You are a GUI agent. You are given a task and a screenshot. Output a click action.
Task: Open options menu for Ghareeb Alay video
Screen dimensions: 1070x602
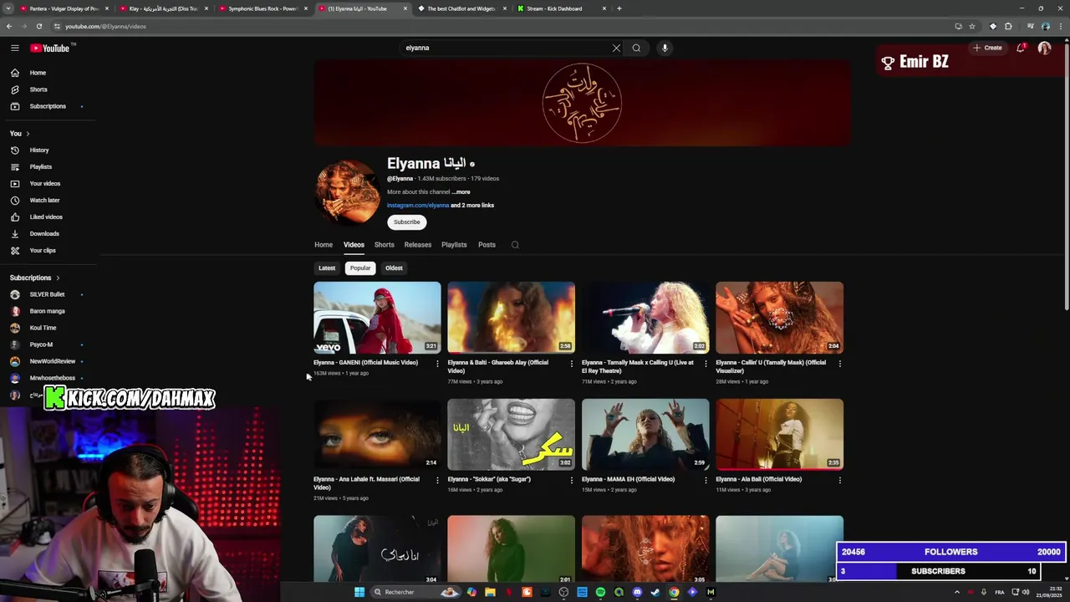point(572,363)
